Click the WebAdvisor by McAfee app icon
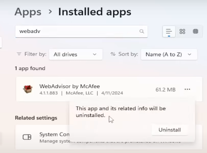The image size is (207, 153). click(28, 89)
